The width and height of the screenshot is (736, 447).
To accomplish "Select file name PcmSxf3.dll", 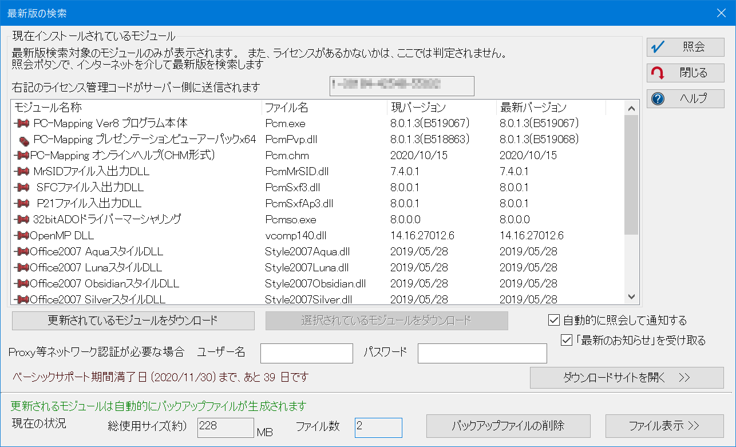I will tap(292, 187).
